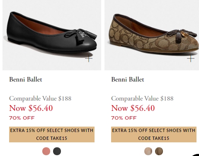Open quick view plus icon on signature ballet flat
The width and height of the screenshot is (199, 156).
191,58
